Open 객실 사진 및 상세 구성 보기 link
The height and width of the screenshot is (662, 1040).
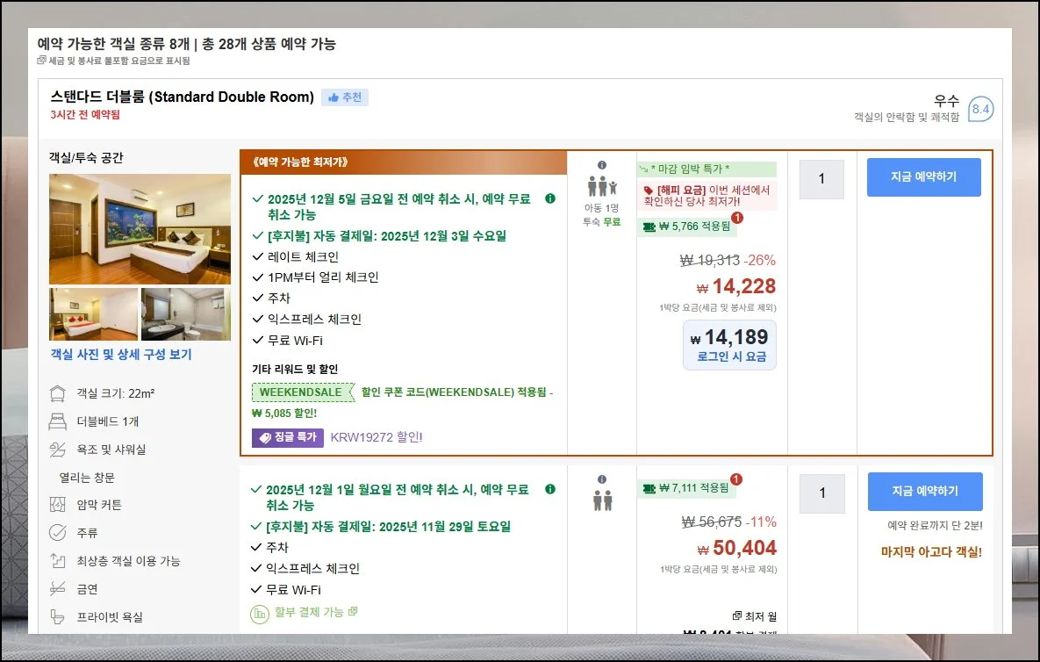coord(121,355)
